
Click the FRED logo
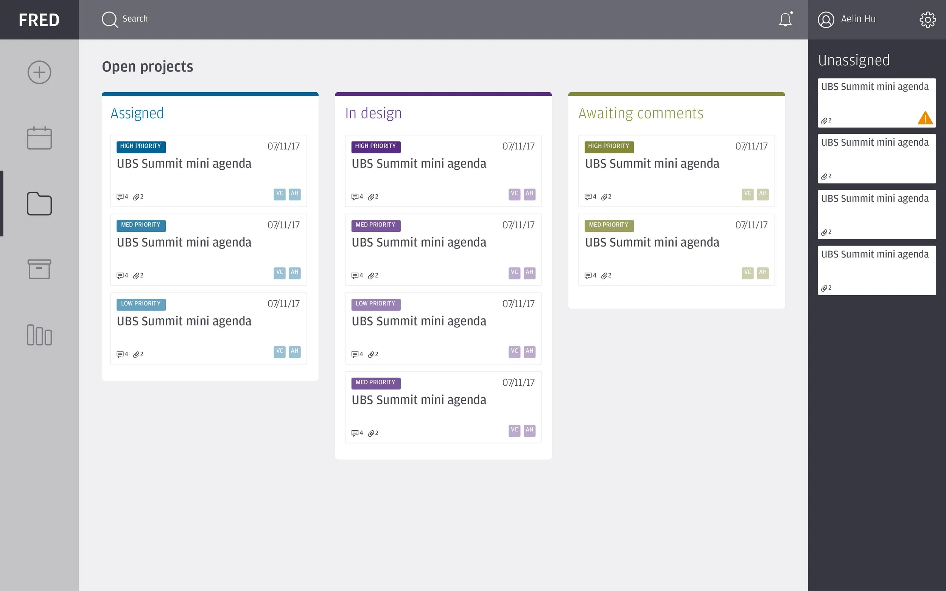click(39, 20)
